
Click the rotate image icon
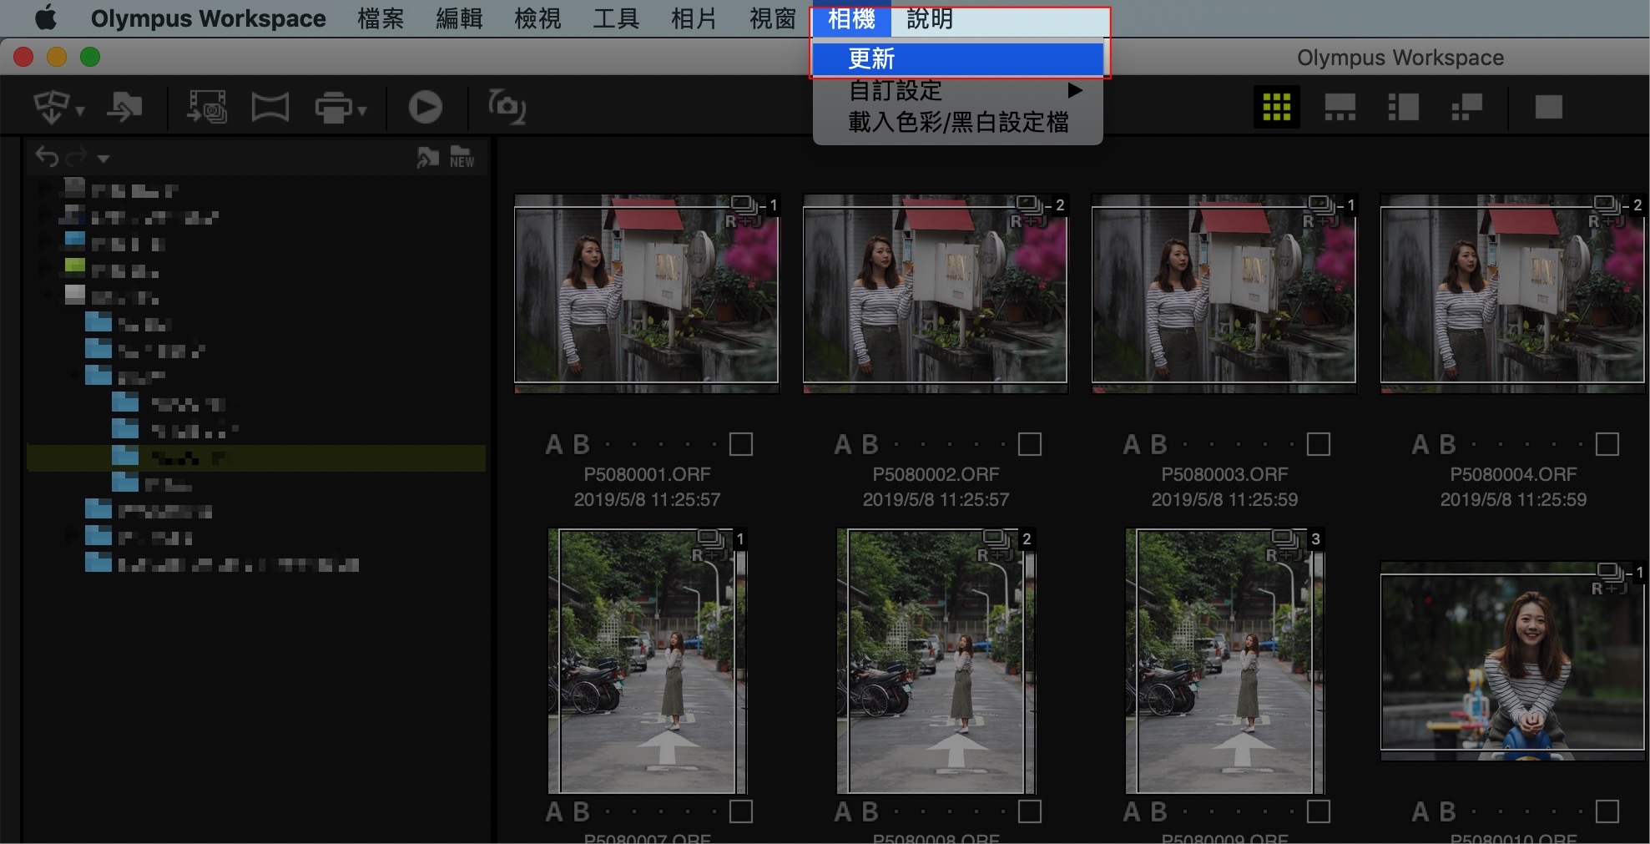click(507, 107)
